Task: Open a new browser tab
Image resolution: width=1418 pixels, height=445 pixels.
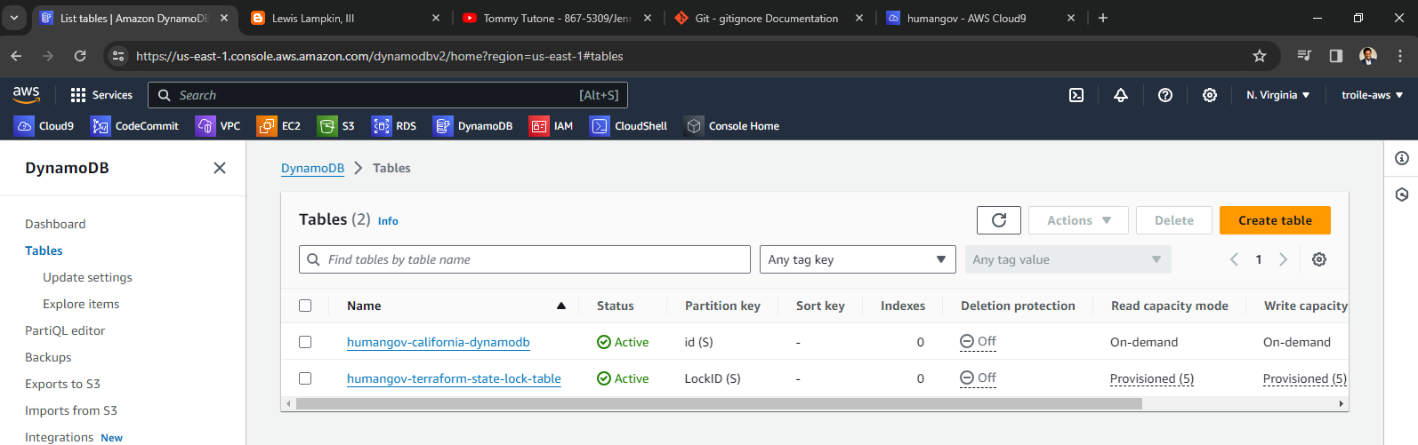Action: (1103, 18)
